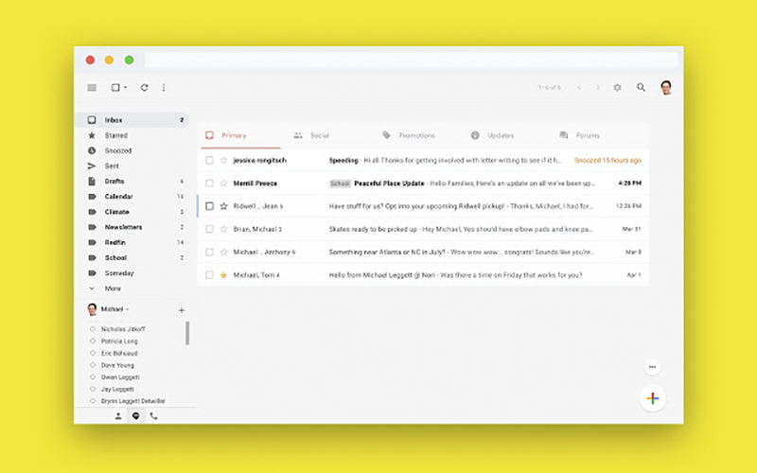Open the Speeding email subject

[343, 160]
